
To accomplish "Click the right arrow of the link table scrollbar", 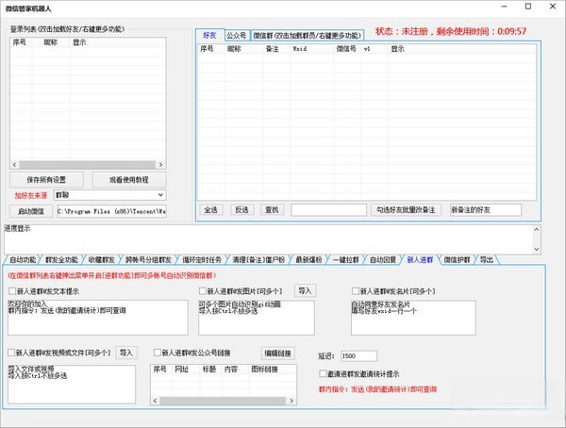I will (x=291, y=401).
